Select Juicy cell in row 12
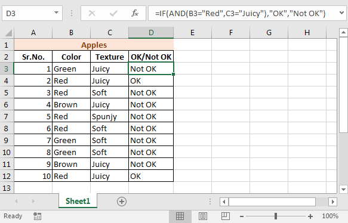The height and width of the screenshot is (223, 348). tap(110, 176)
